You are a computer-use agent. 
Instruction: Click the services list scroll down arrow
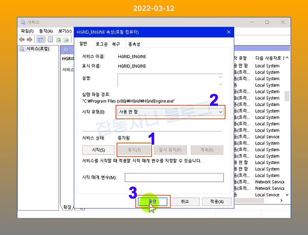[287, 195]
